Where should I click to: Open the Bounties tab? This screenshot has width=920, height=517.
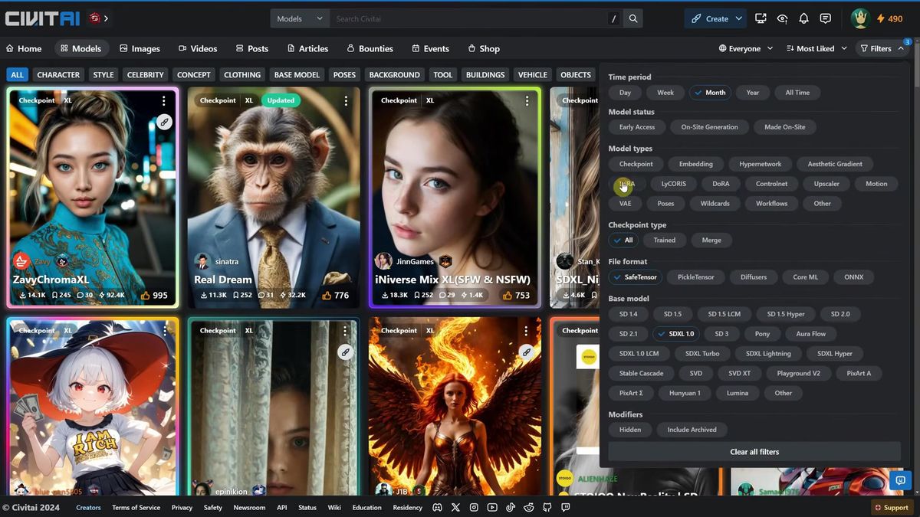tap(370, 48)
